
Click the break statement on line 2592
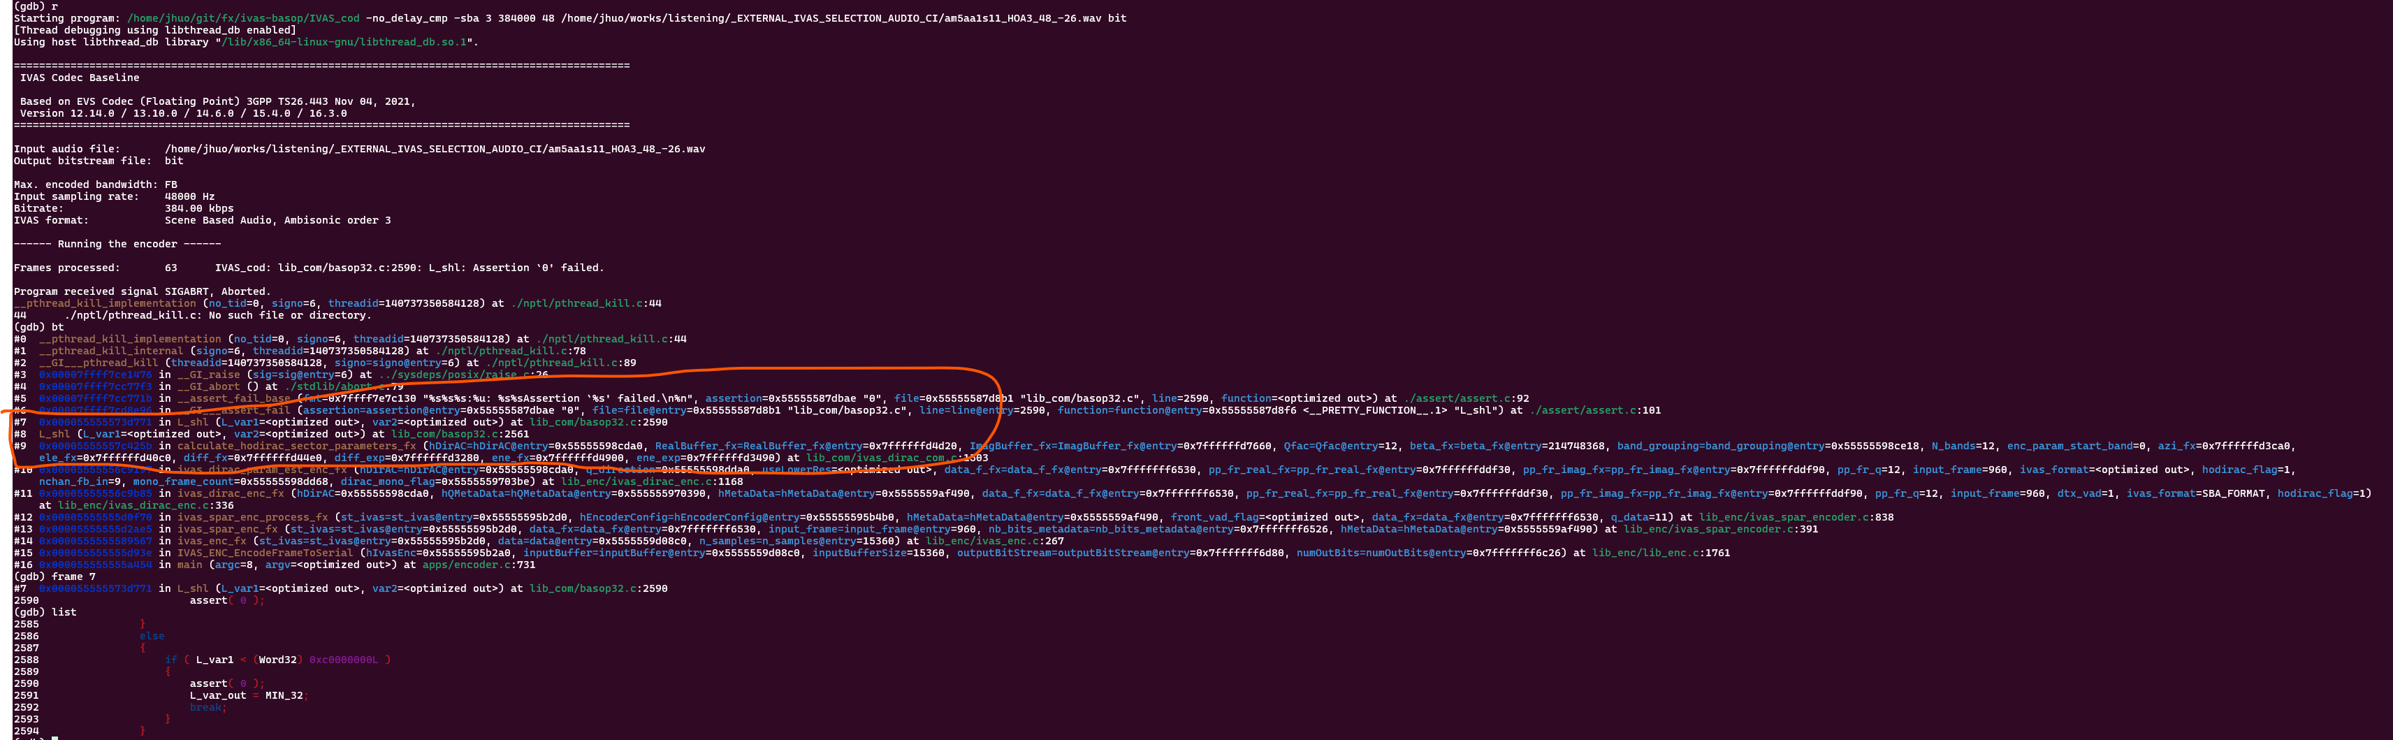[x=207, y=706]
